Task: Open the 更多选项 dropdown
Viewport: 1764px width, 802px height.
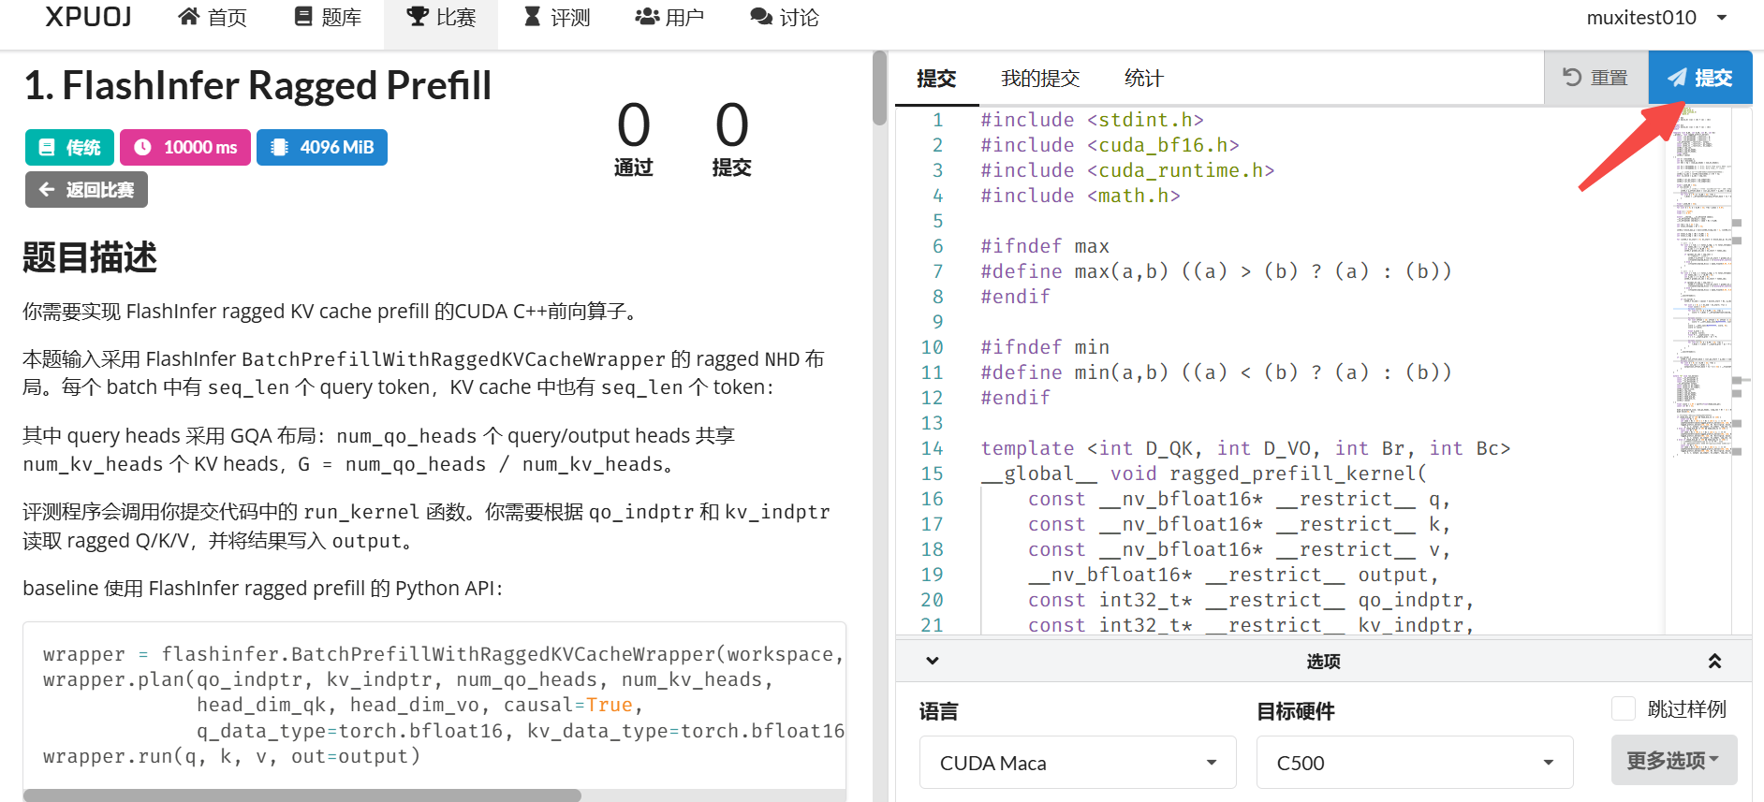Action: coord(1674,760)
